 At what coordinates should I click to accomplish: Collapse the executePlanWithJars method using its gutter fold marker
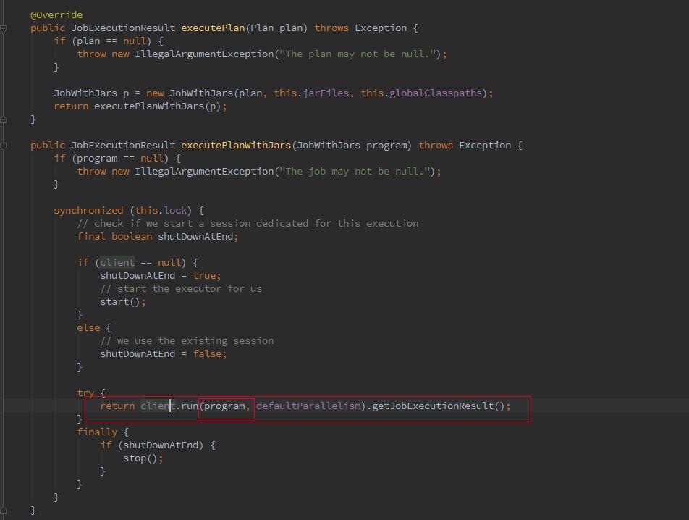click(4, 146)
